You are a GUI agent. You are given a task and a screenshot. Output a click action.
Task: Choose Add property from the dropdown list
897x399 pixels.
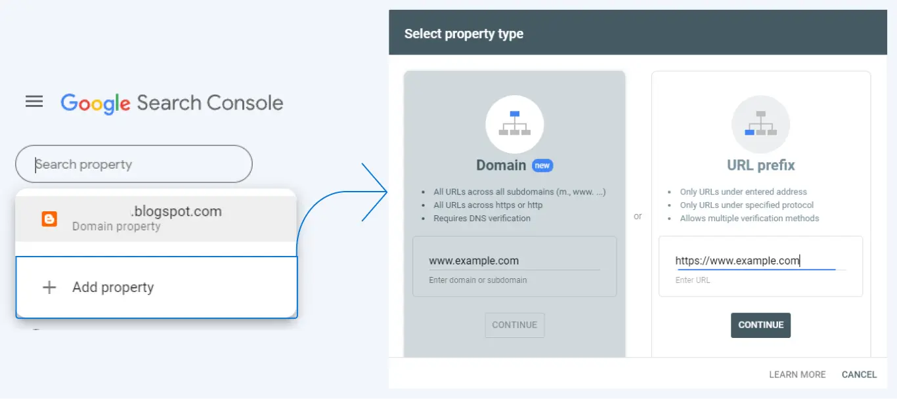156,287
